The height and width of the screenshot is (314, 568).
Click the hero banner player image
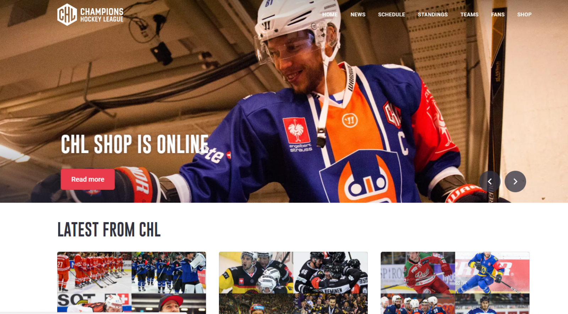tap(284, 101)
